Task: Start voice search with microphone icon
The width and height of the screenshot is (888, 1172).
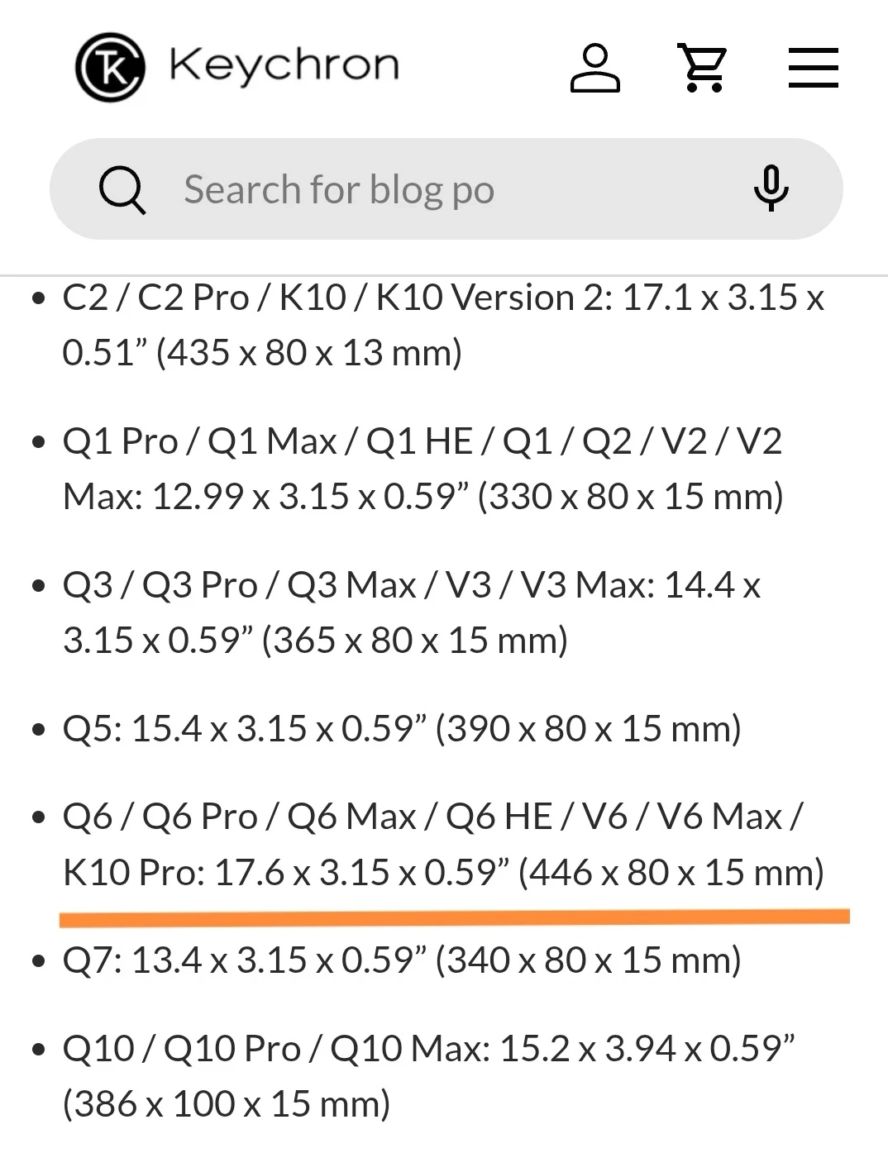Action: [771, 188]
